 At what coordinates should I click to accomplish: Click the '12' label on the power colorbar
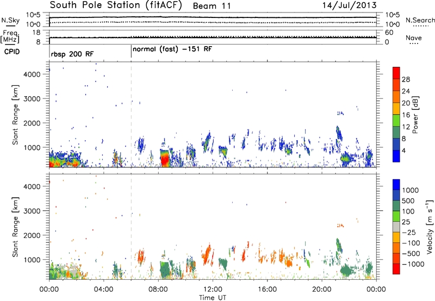pyautogui.click(x=406, y=127)
